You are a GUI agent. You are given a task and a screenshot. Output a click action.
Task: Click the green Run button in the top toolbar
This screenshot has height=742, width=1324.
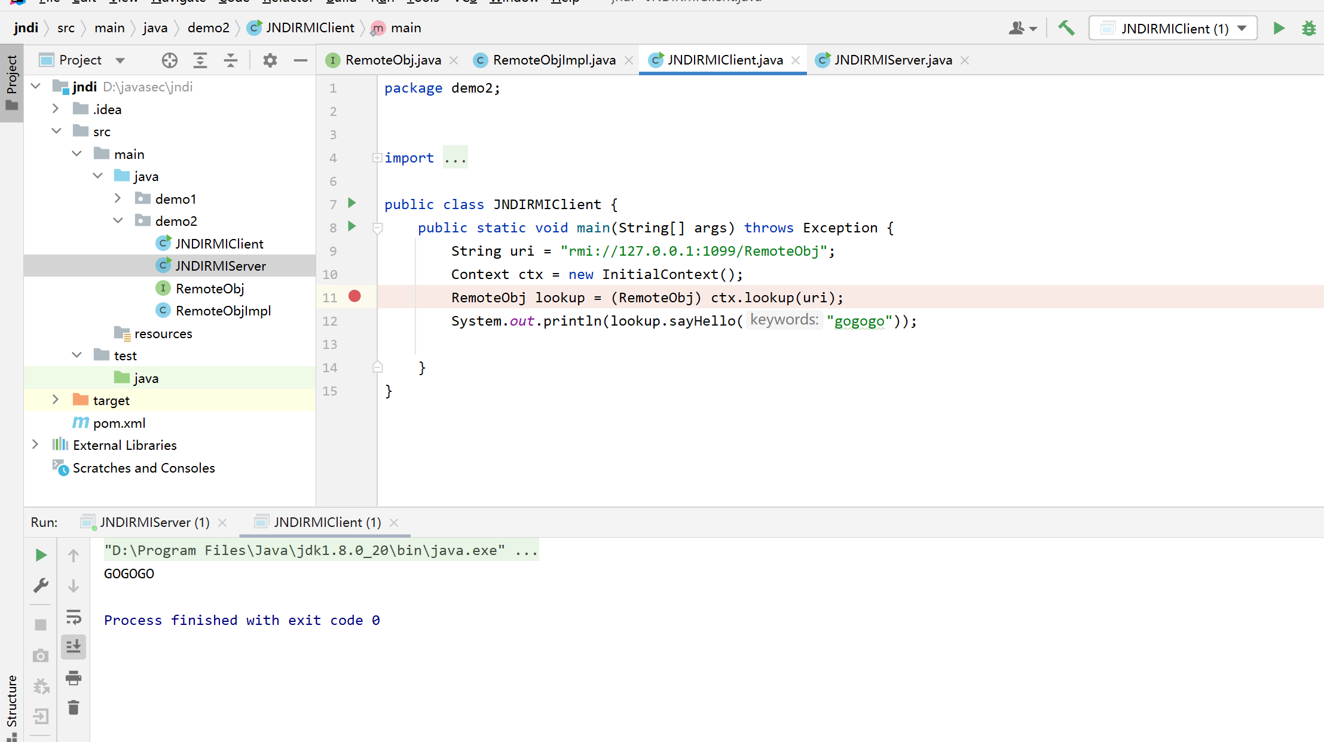pos(1279,28)
